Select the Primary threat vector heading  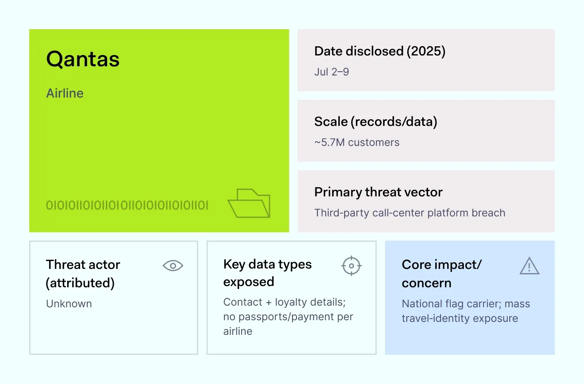click(x=378, y=192)
